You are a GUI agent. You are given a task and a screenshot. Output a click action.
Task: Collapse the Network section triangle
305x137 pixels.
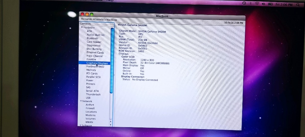81,101
